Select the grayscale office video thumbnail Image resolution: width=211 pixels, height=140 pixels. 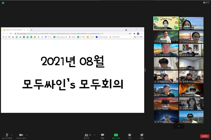coord(191,103)
